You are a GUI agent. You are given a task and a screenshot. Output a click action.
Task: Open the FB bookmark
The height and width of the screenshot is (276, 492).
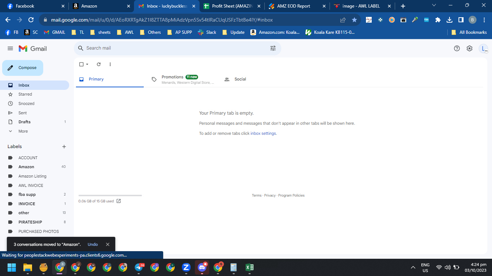coord(12,32)
